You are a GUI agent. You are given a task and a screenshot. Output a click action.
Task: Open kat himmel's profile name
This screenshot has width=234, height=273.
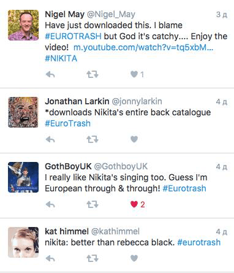coord(67,231)
